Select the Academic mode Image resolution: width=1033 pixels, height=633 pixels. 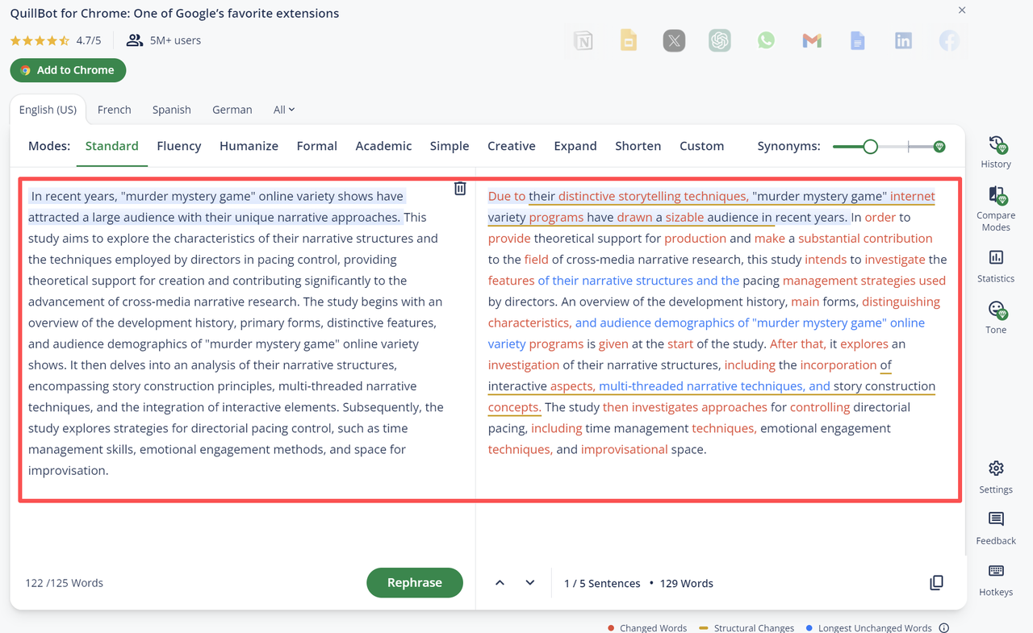[x=383, y=146]
